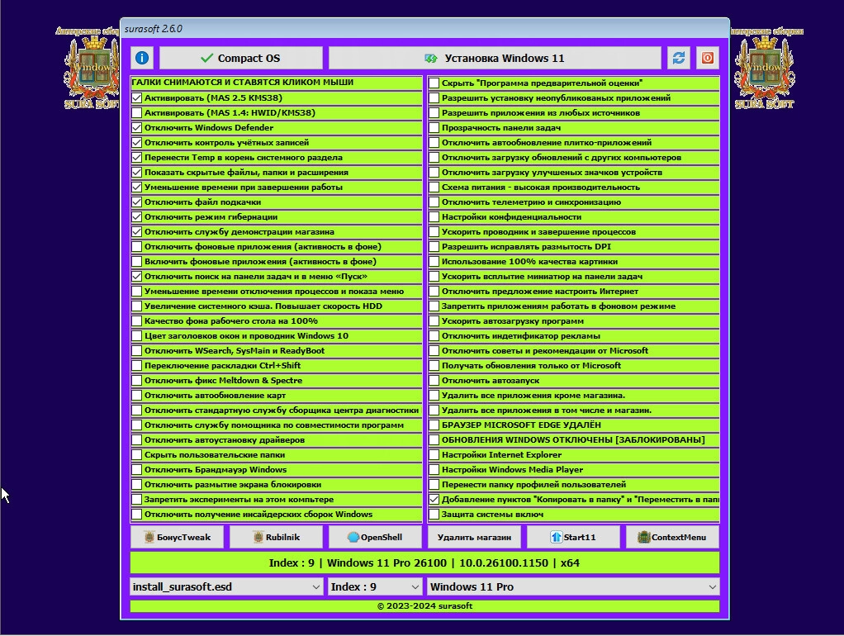Check Перенести папку профилей пользователей
Image resolution: width=844 pixels, height=636 pixels.
(x=434, y=485)
